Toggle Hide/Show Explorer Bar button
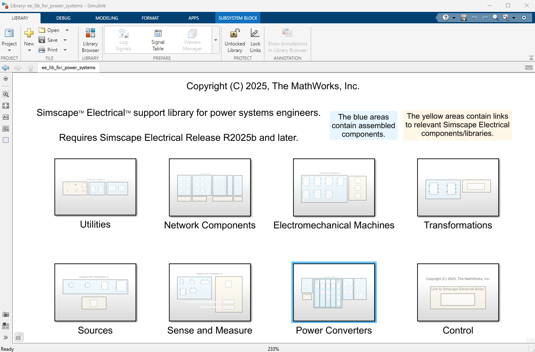This screenshot has width=535, height=352. (6, 79)
